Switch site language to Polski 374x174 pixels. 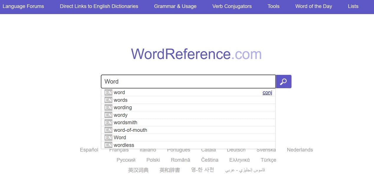(x=153, y=160)
